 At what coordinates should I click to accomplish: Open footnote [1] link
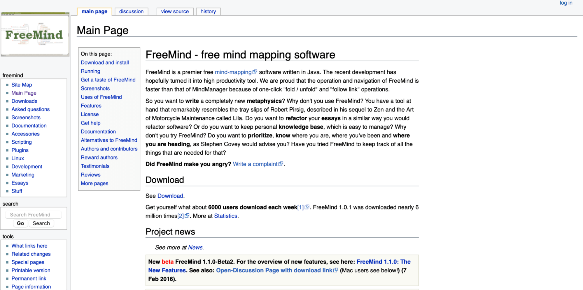(300, 207)
